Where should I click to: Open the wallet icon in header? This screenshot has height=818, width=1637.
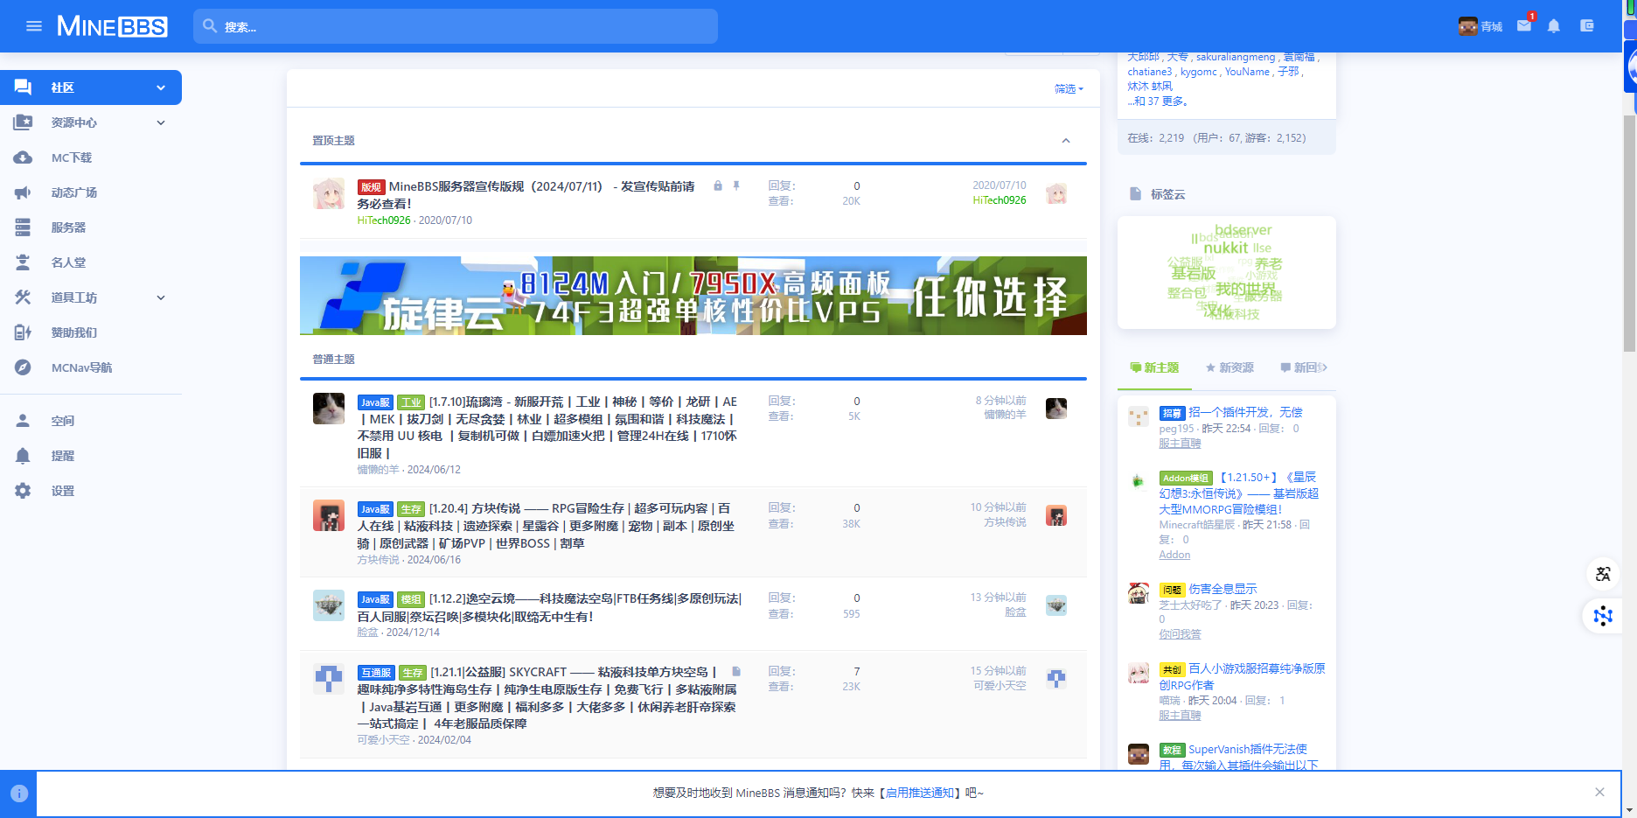[1587, 26]
